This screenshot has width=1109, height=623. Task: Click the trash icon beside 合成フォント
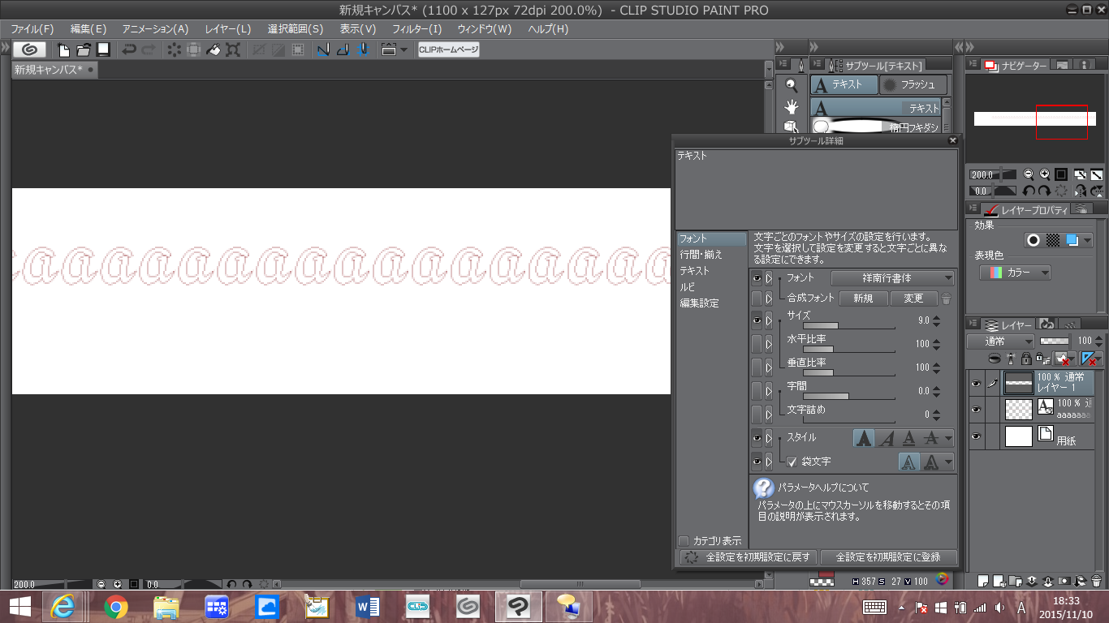(x=947, y=299)
